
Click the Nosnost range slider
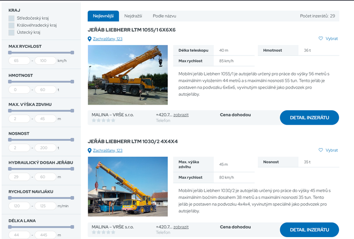(41, 140)
